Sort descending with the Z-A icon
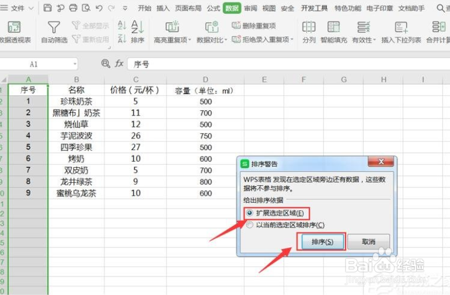 tap(122, 39)
